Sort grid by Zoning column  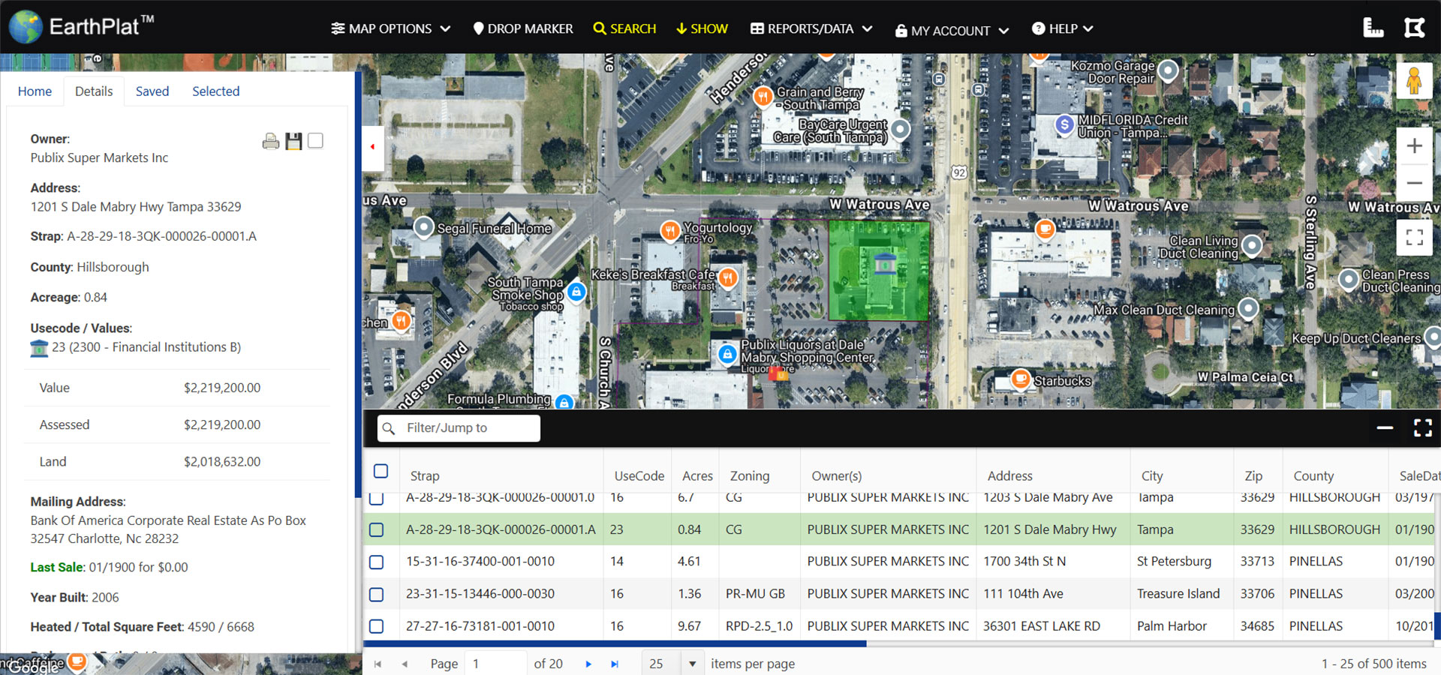(x=750, y=475)
